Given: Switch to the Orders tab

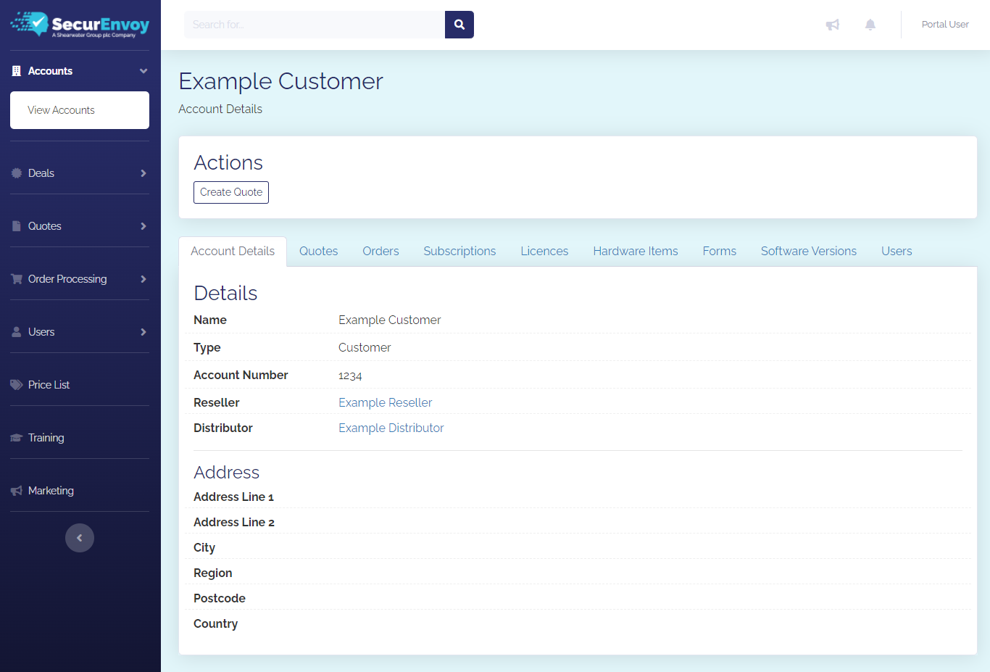Looking at the screenshot, I should [380, 252].
